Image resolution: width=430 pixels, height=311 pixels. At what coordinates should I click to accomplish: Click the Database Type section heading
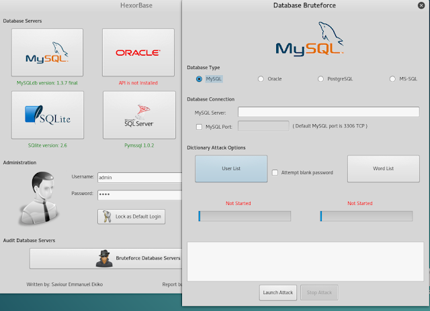(204, 68)
